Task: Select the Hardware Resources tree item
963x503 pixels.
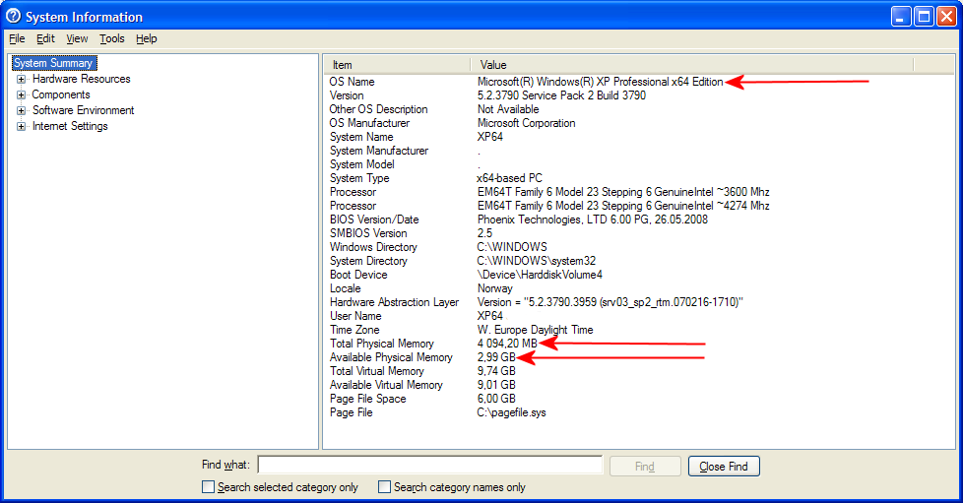Action: [81, 79]
